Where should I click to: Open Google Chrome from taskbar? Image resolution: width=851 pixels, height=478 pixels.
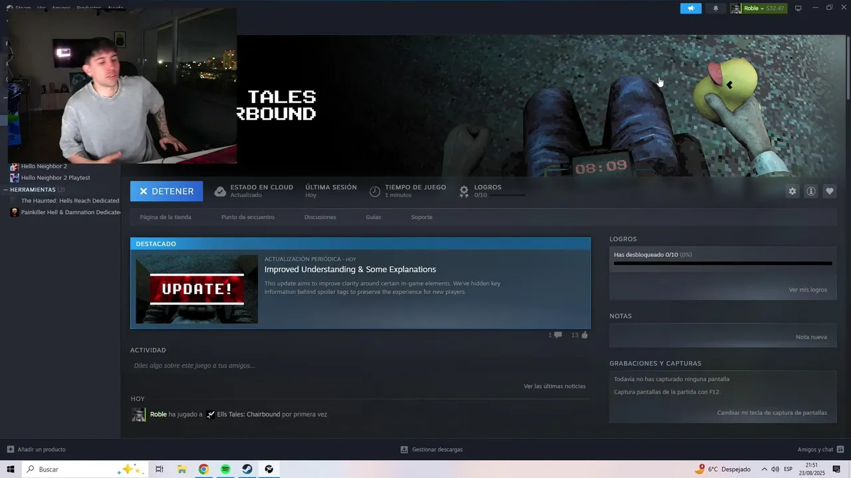point(203,469)
